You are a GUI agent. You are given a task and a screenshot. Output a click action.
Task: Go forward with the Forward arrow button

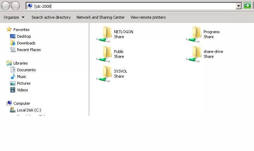(15, 6)
